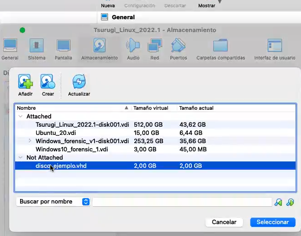Click the disk search text field

click(x=182, y=202)
